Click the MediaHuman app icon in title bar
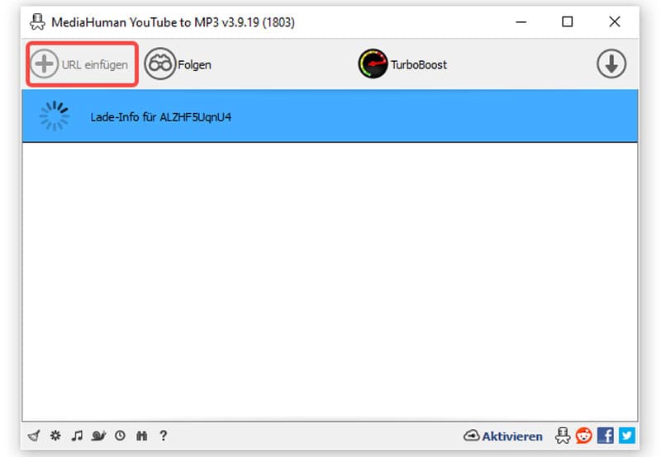This screenshot has width=661, height=457. tap(37, 22)
